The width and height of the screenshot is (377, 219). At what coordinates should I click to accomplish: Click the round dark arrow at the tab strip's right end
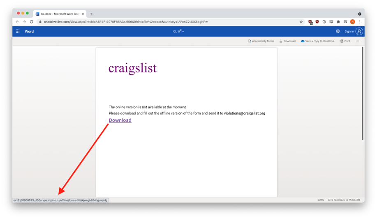[359, 14]
